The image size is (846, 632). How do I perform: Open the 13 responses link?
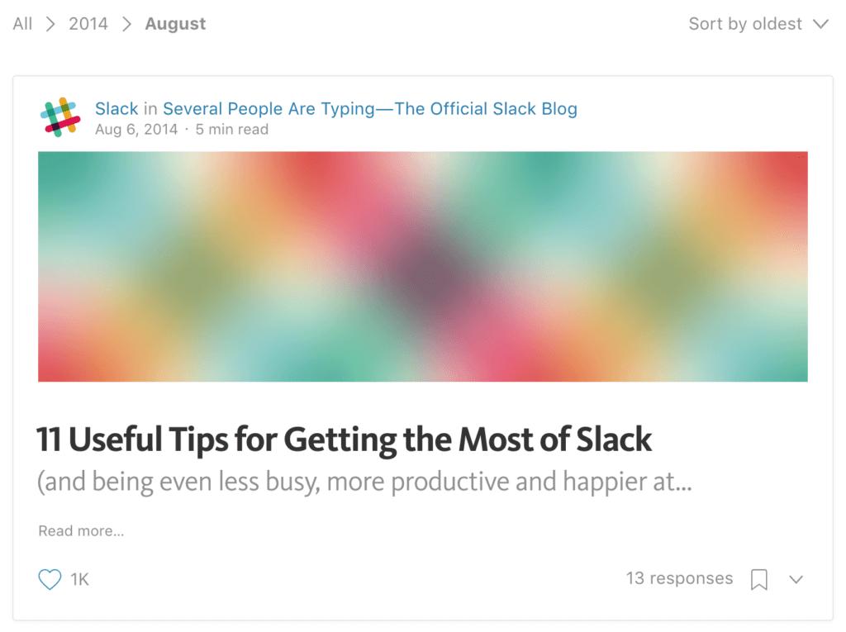pos(679,578)
